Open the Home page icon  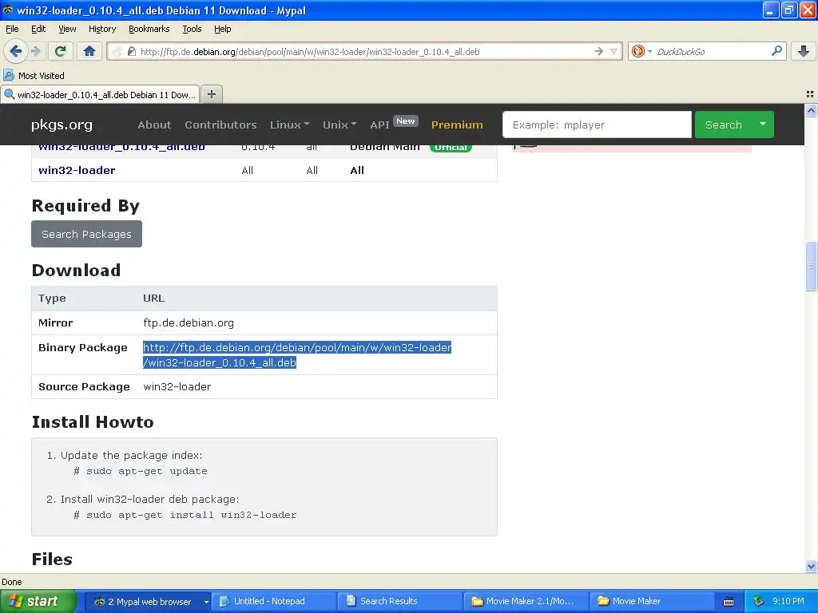(x=89, y=51)
